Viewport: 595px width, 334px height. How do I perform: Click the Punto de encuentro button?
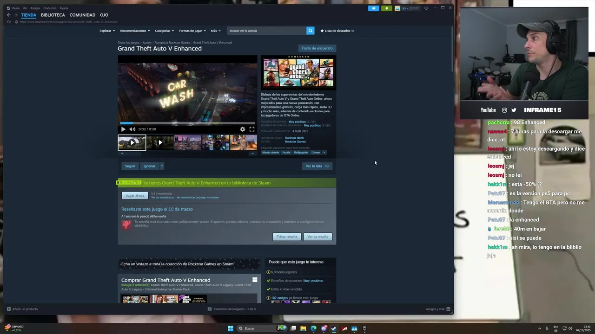(317, 48)
